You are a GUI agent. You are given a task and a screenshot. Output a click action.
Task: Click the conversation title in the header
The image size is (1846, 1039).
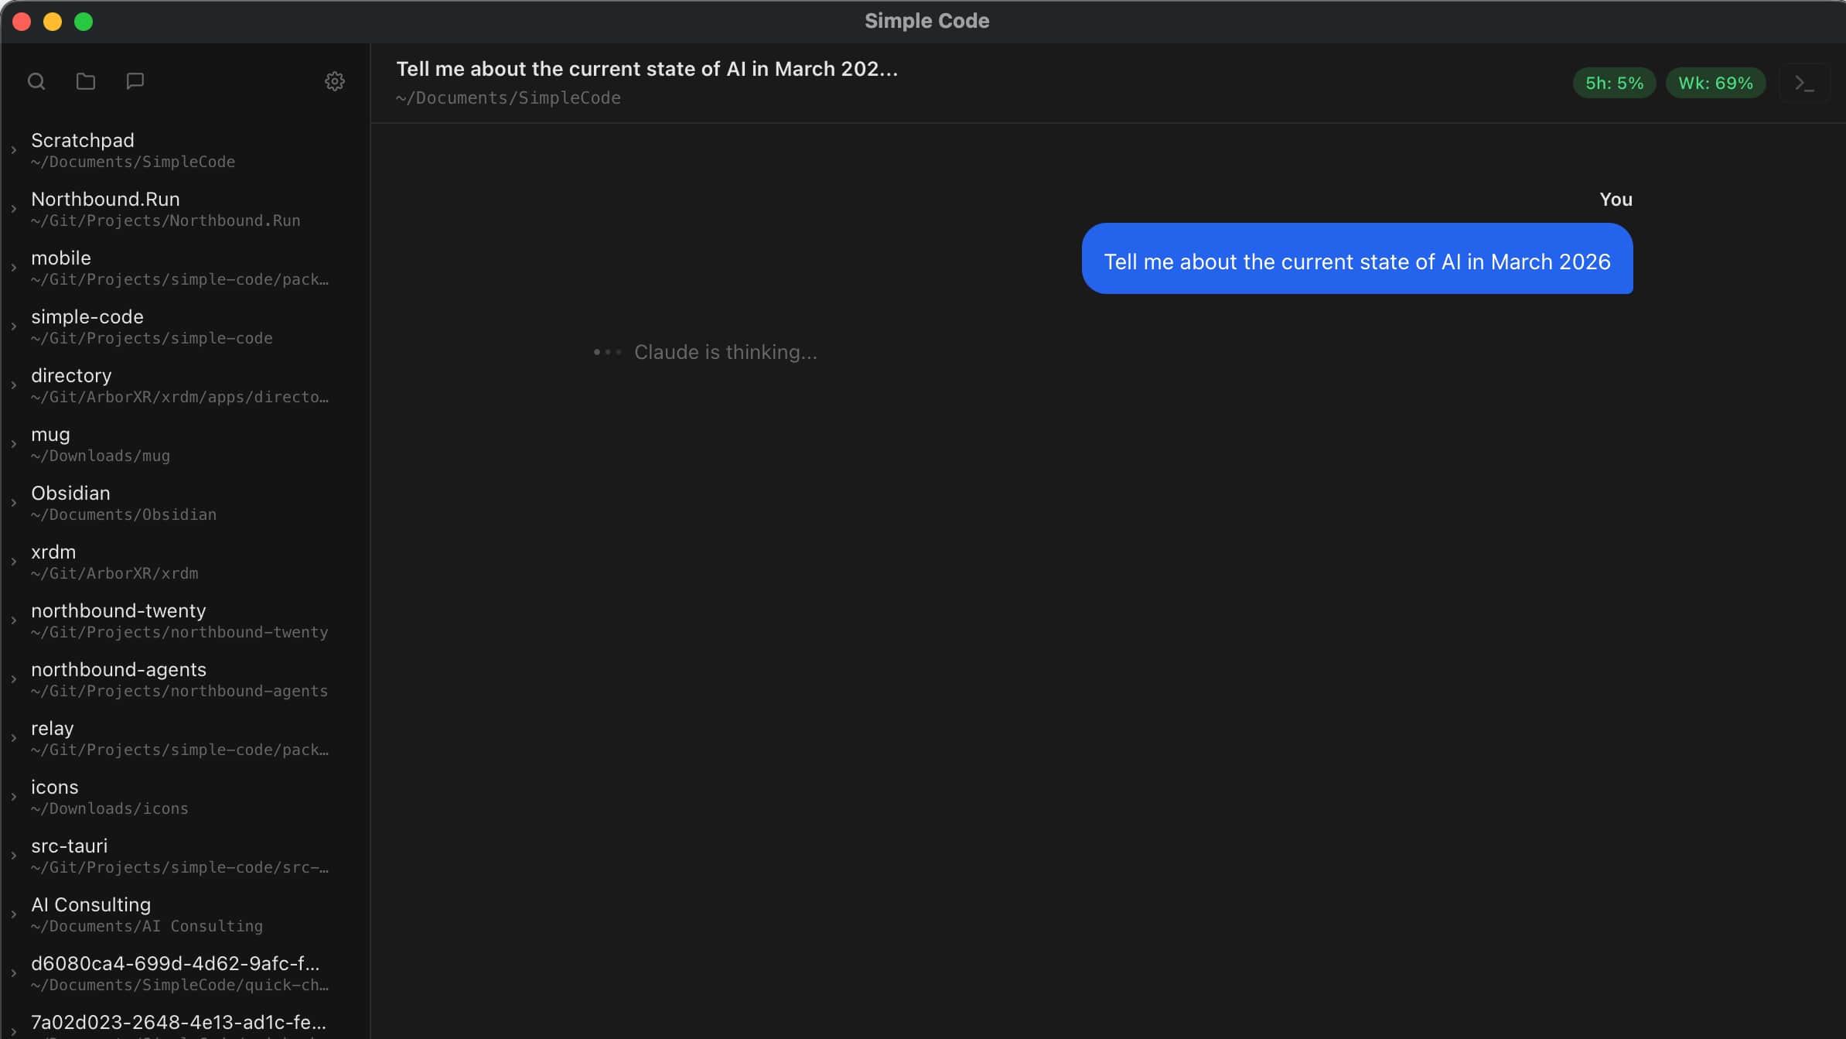pos(647,69)
